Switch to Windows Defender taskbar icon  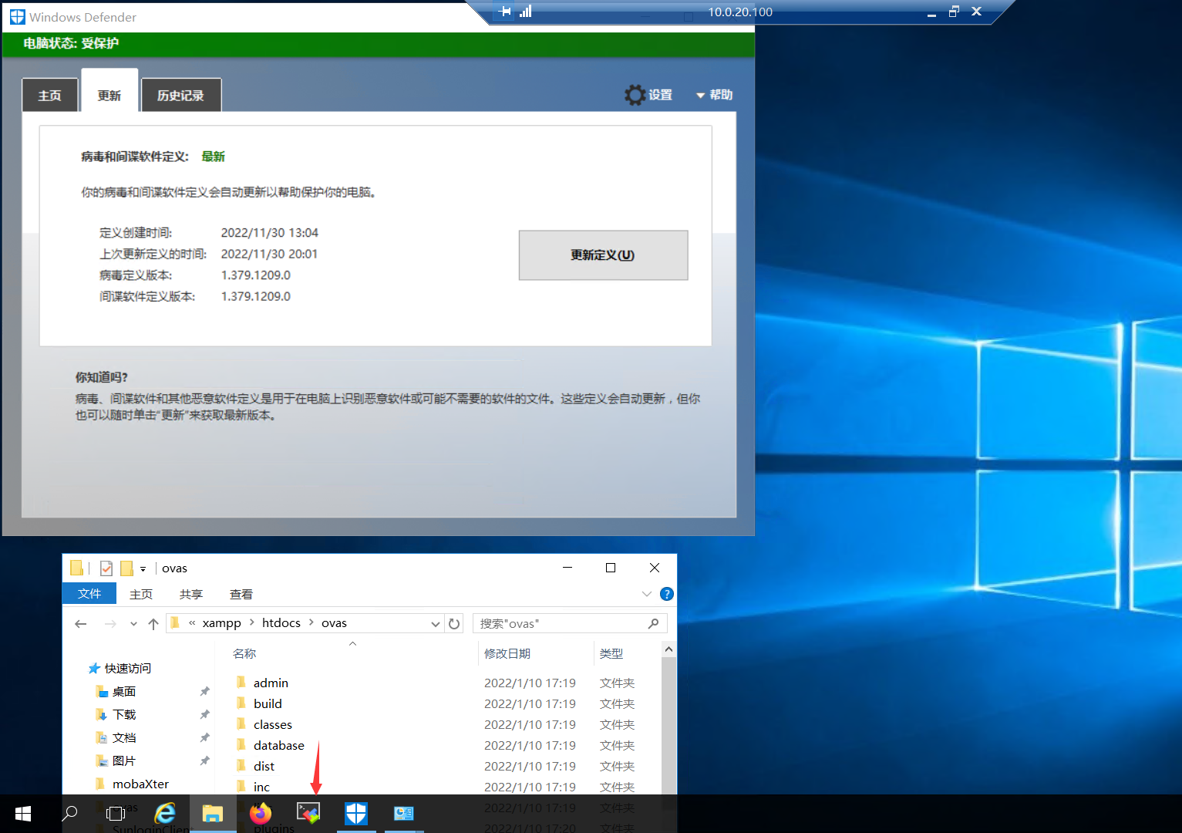[356, 813]
